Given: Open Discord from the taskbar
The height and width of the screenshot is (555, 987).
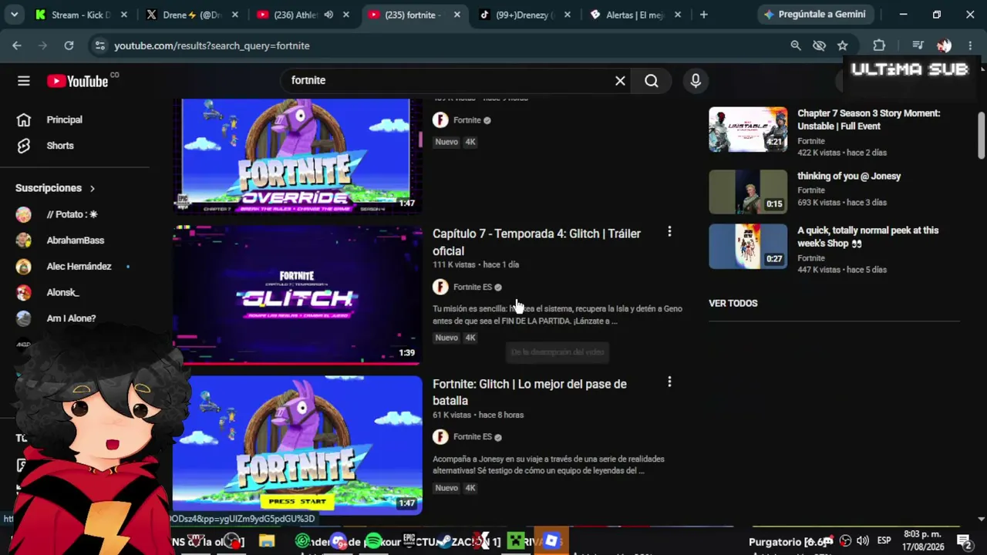Looking at the screenshot, I should click(339, 541).
